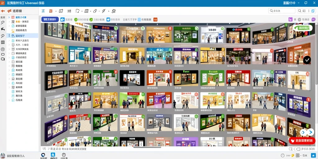The image size is (318, 159).
Task: Toggle the first green checkmark filter
Action: coord(76,20)
